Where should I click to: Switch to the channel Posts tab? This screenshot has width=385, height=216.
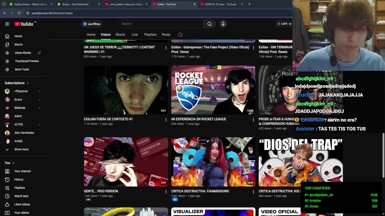[166, 35]
